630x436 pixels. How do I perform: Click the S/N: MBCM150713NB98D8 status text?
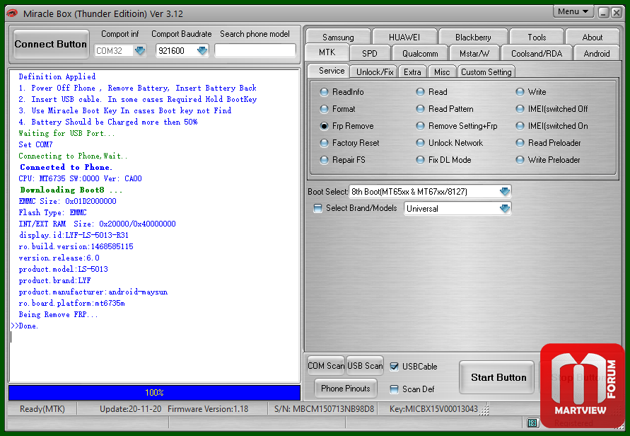[x=324, y=409]
